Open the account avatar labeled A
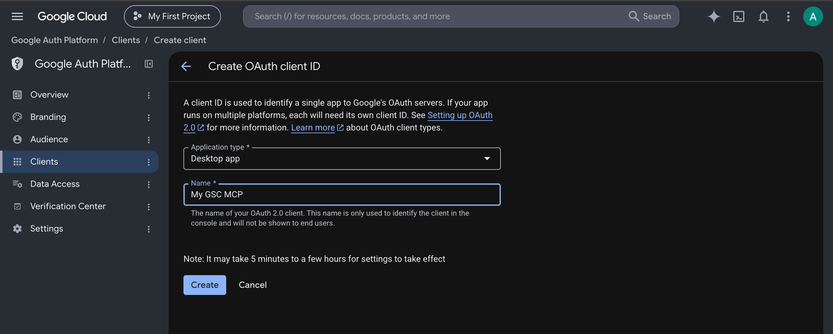Image resolution: width=833 pixels, height=334 pixels. pos(813,17)
